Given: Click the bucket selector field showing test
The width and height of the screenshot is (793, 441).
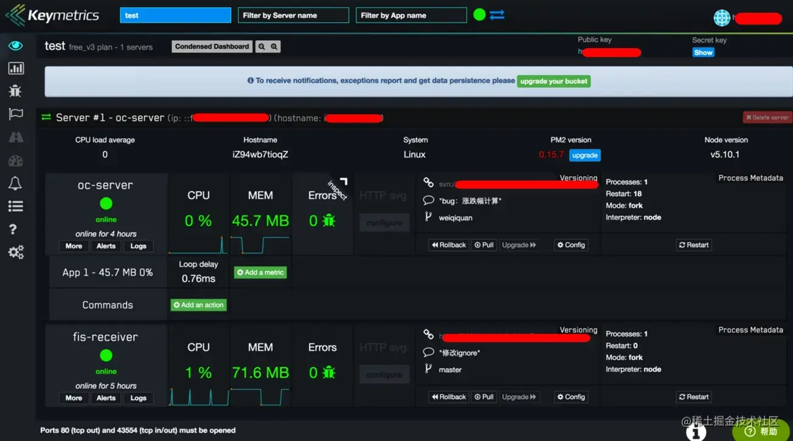Looking at the screenshot, I should (x=175, y=15).
